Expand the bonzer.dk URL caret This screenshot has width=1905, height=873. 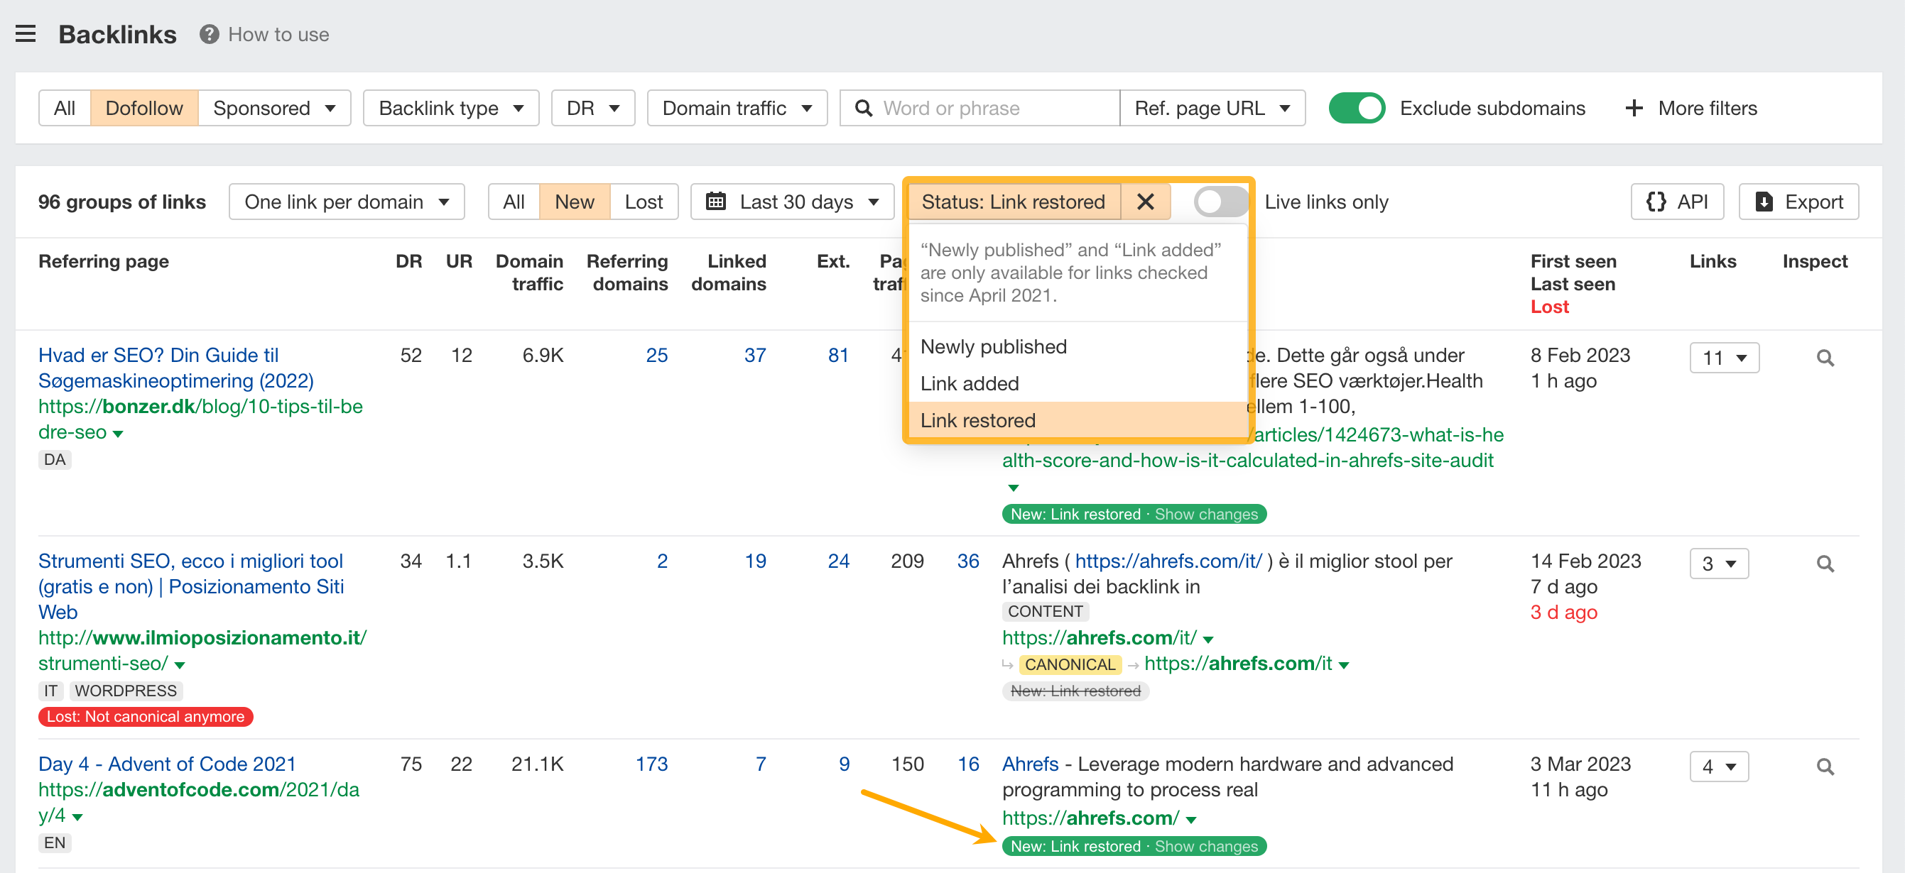click(118, 434)
